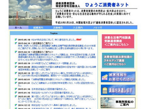146x109 pixels.
Task: Open the 2015.02.01 スキルアップ講座実施 link
Action: pos(58,79)
